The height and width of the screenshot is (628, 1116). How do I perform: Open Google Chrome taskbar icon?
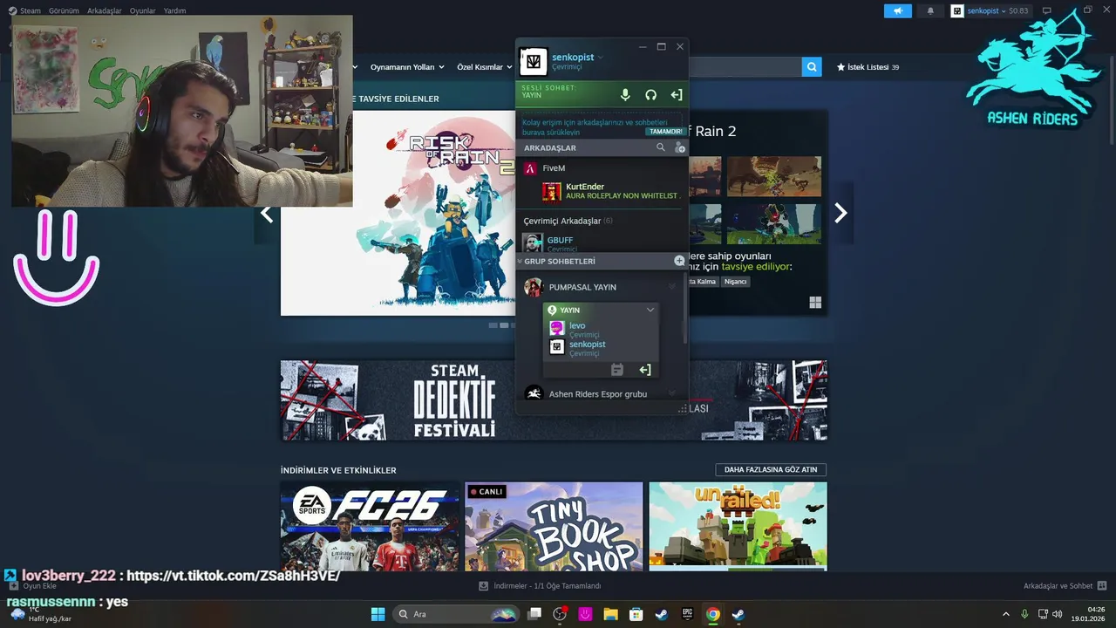tap(712, 614)
